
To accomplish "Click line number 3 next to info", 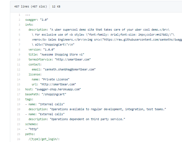I will (x=19, y=25).
